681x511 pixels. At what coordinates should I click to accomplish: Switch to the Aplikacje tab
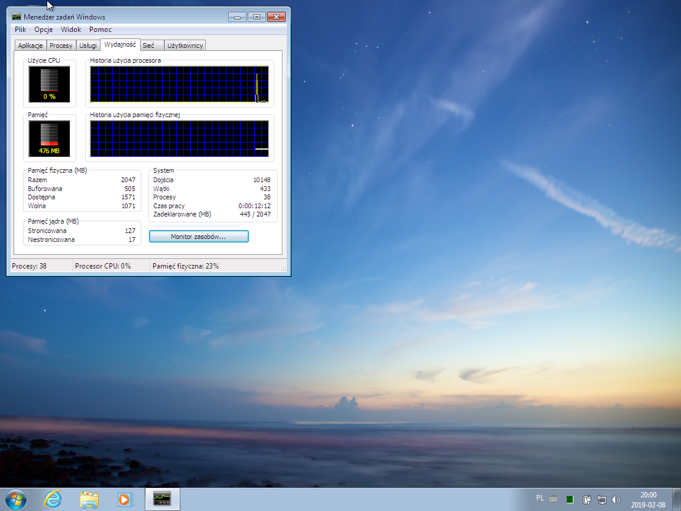[30, 44]
